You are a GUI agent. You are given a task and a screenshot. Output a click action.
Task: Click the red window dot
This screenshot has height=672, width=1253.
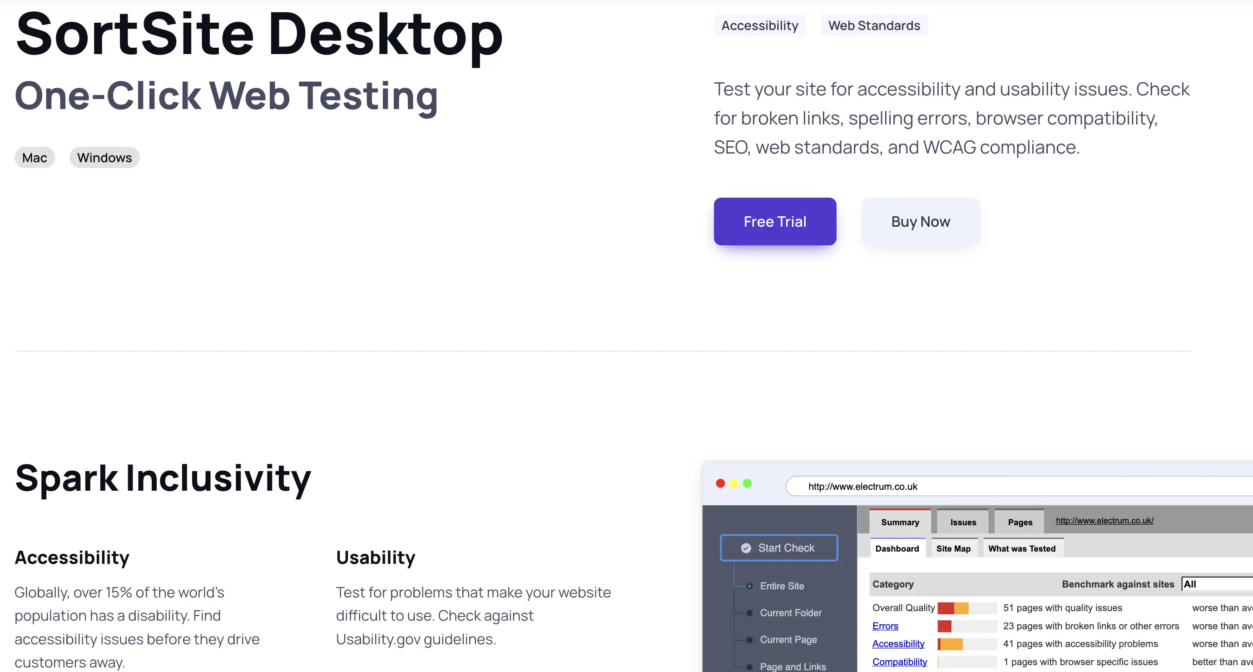(720, 483)
